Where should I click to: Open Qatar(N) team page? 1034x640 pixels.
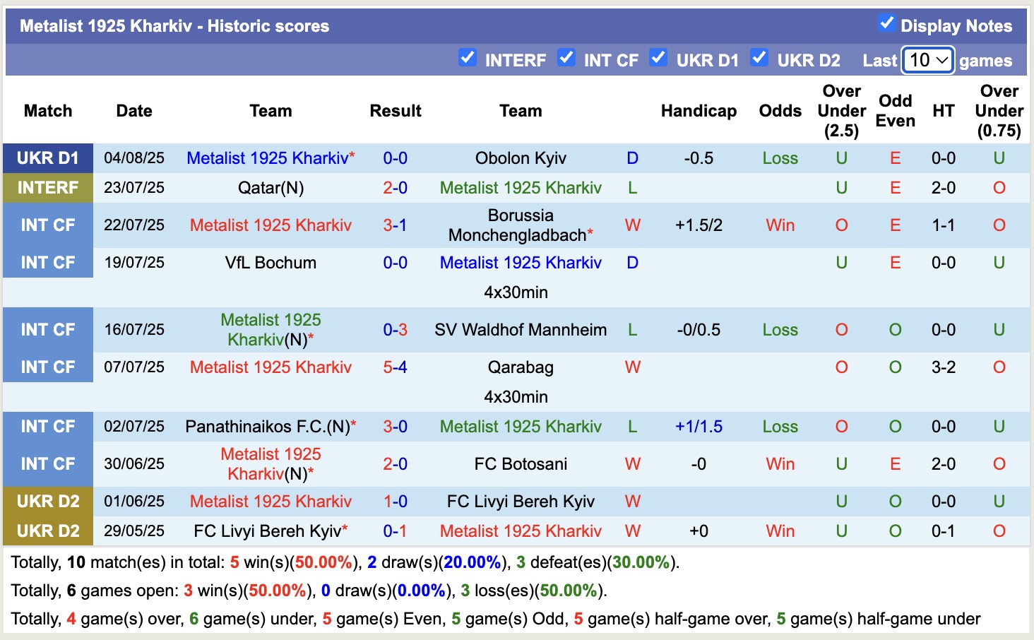tap(271, 188)
